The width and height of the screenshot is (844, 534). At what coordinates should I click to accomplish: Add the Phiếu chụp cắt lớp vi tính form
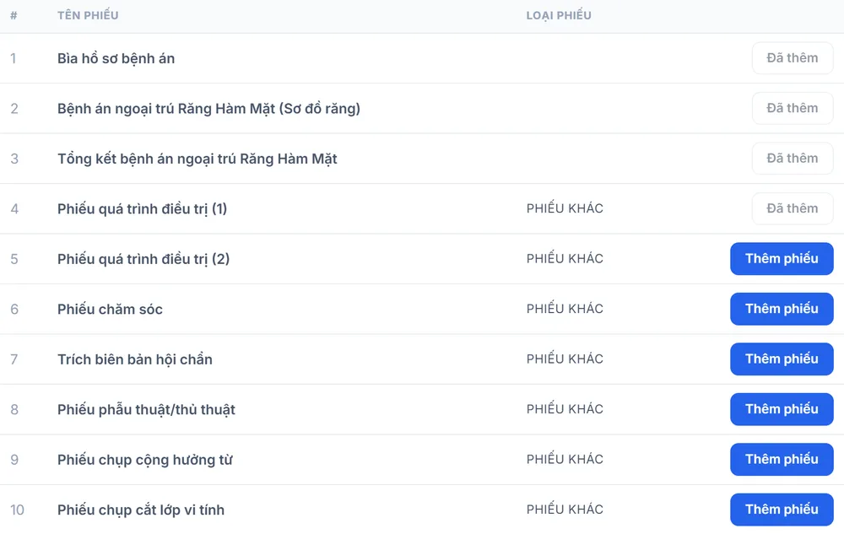click(782, 510)
